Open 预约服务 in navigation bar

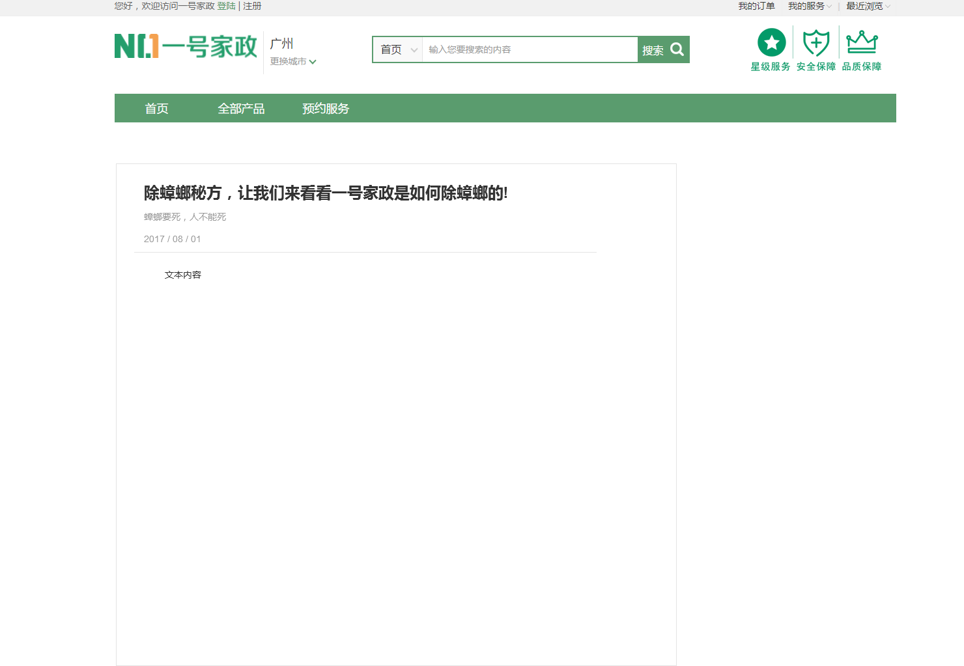[326, 109]
